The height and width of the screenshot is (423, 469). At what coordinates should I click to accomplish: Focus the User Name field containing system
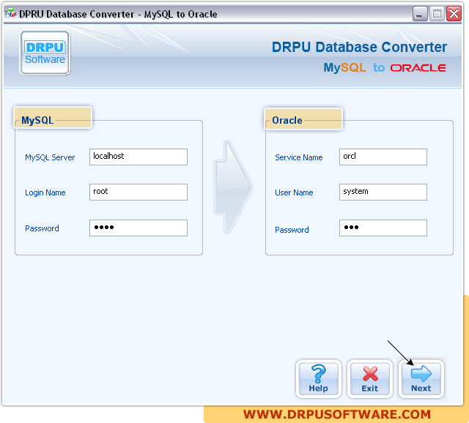click(383, 192)
